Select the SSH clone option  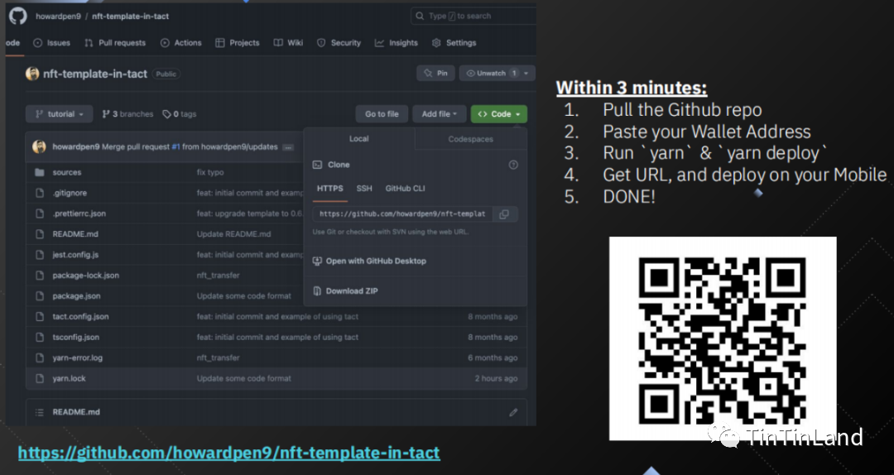[x=364, y=189]
